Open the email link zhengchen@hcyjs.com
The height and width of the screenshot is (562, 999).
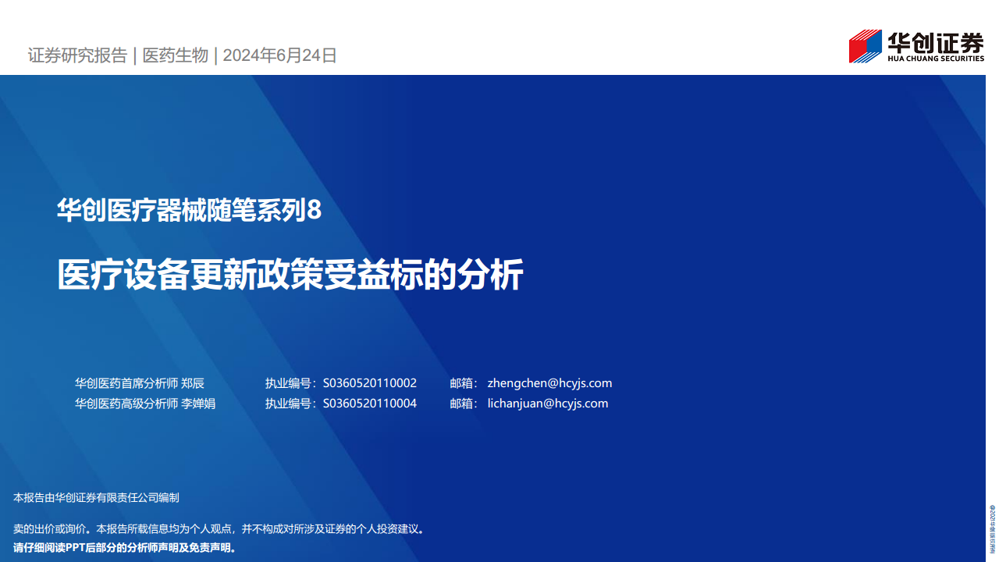pyautogui.click(x=549, y=383)
